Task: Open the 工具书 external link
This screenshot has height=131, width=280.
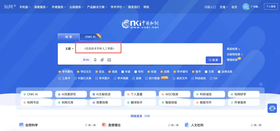Action: click(64, 78)
